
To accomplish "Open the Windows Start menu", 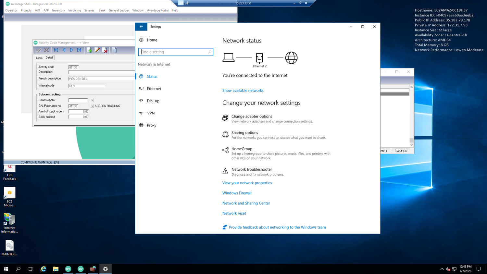I will [6, 269].
